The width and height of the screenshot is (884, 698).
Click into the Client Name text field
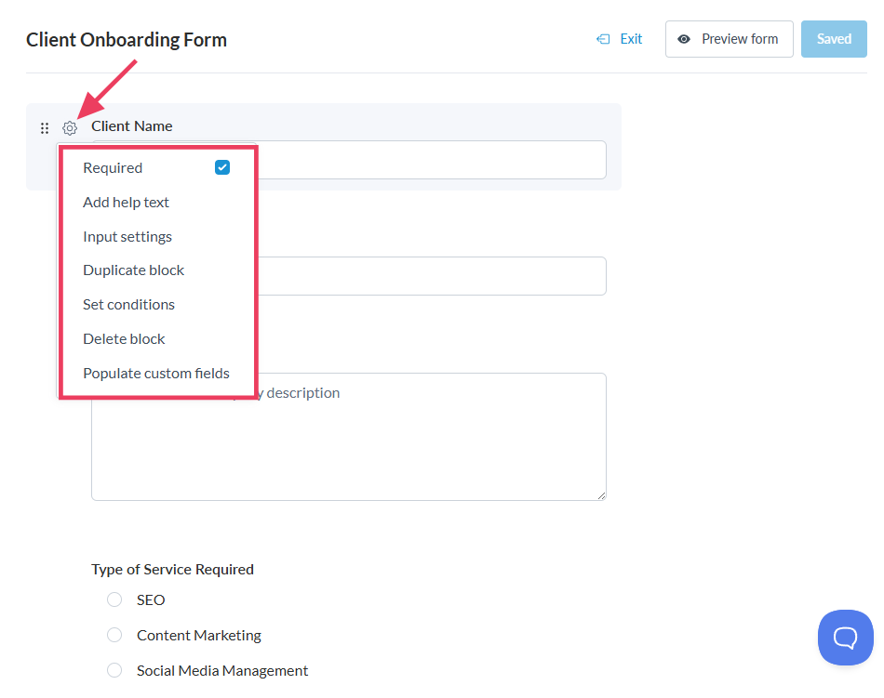(x=428, y=160)
